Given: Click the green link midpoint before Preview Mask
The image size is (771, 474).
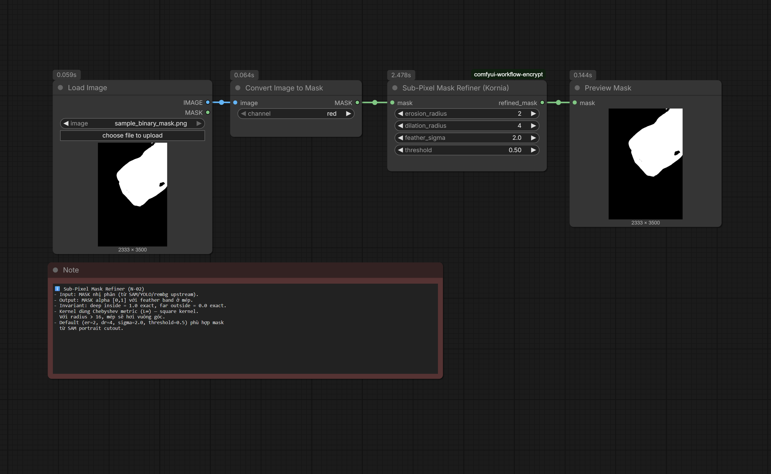Looking at the screenshot, I should (558, 103).
